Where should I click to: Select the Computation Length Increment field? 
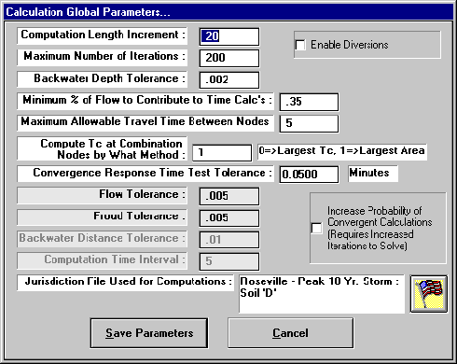point(229,36)
